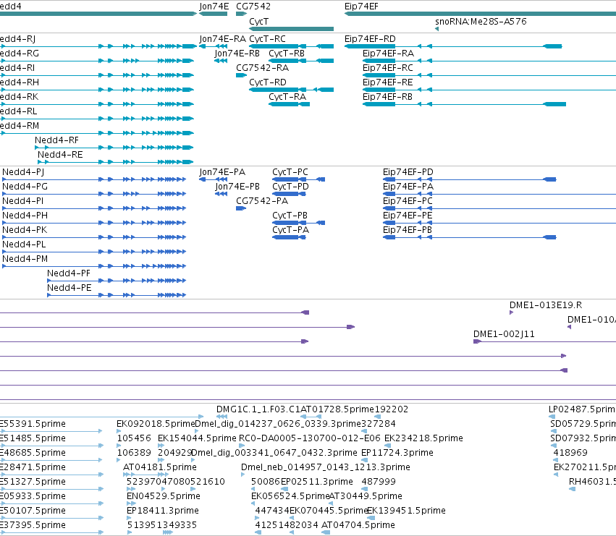The height and width of the screenshot is (536, 616).
Task: Click protein Nedd4-PJ label
Action: pyautogui.click(x=23, y=172)
